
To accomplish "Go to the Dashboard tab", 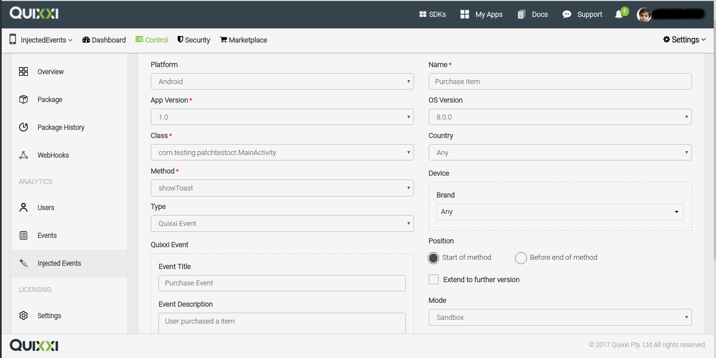I will [104, 40].
